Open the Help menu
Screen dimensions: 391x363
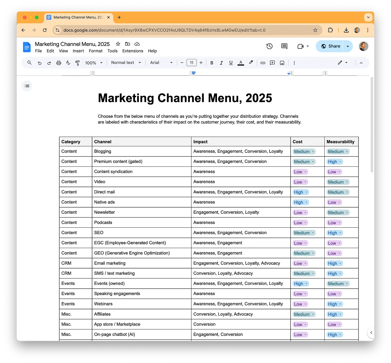(x=152, y=51)
